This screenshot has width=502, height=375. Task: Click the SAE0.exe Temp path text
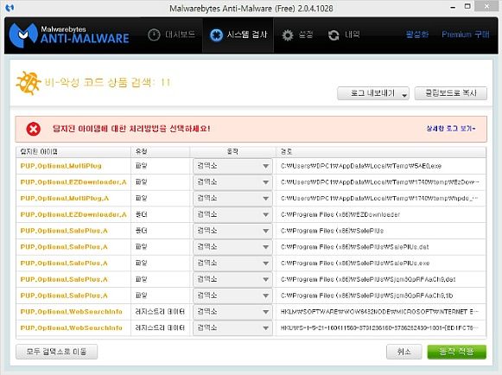coord(361,166)
